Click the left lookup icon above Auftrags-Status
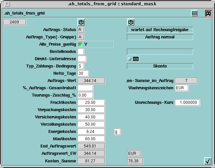215x168 pixels. point(81,22)
